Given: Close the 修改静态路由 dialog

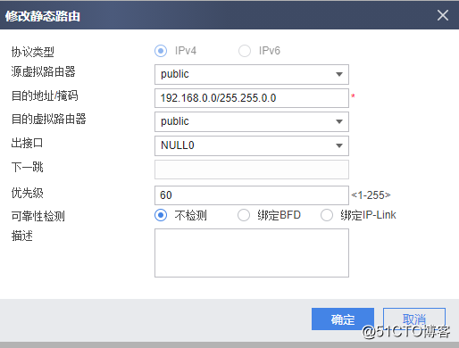Looking at the screenshot, I should [x=443, y=15].
